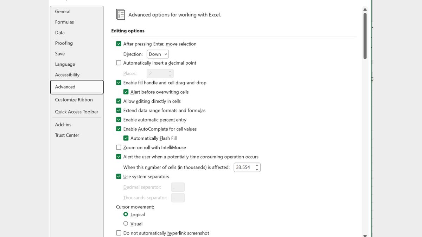422x237 pixels.
Task: Open the Direction dropdown
Action: [x=158, y=54]
